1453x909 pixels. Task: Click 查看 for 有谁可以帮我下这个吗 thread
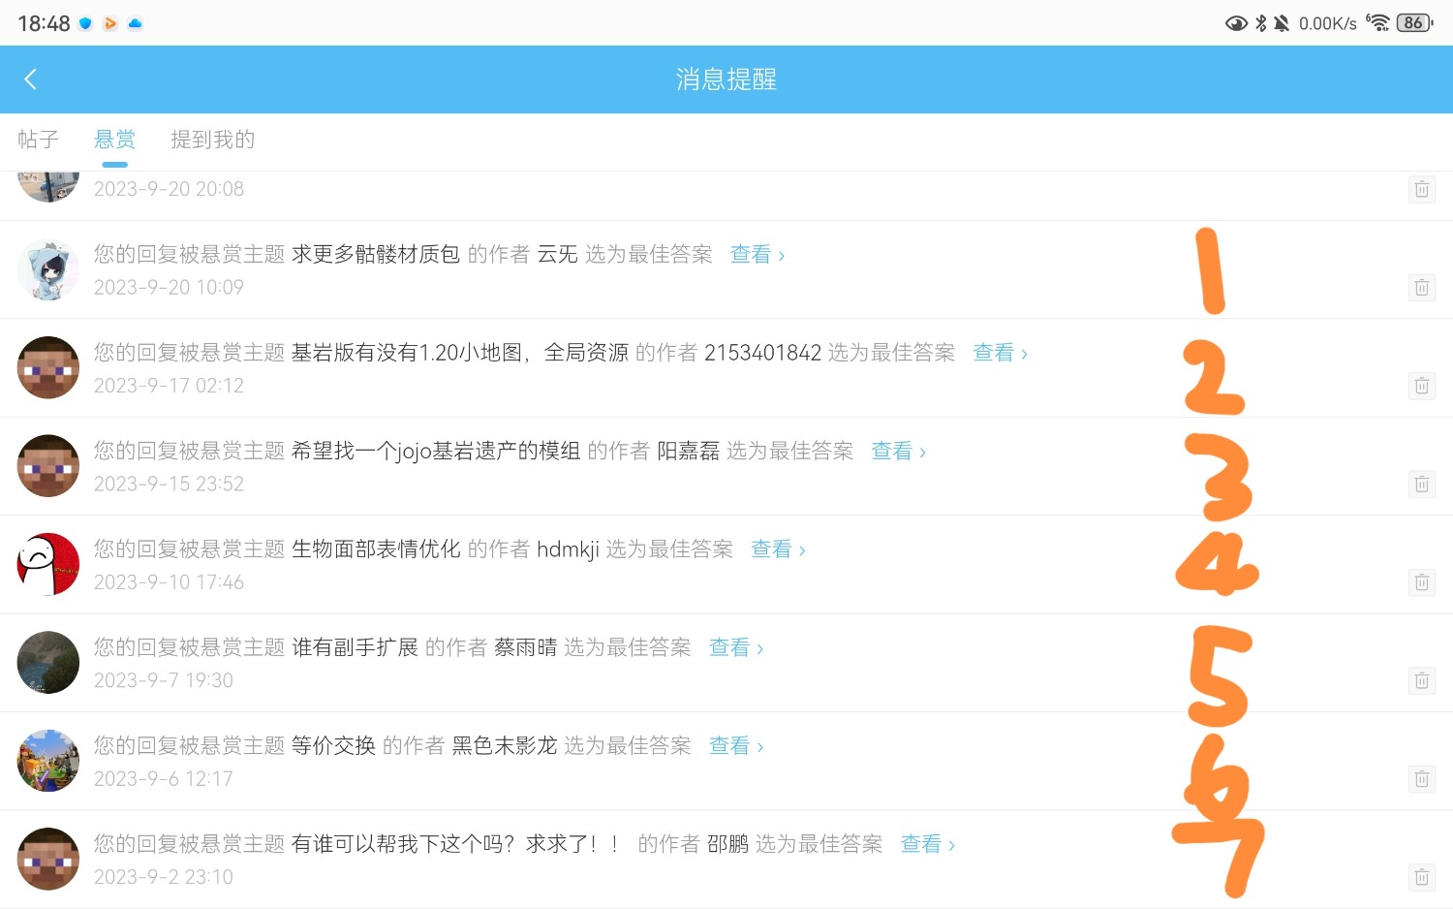(x=928, y=844)
